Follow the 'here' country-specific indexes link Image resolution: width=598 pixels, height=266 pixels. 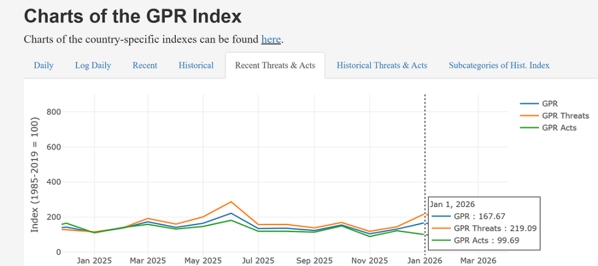click(271, 40)
